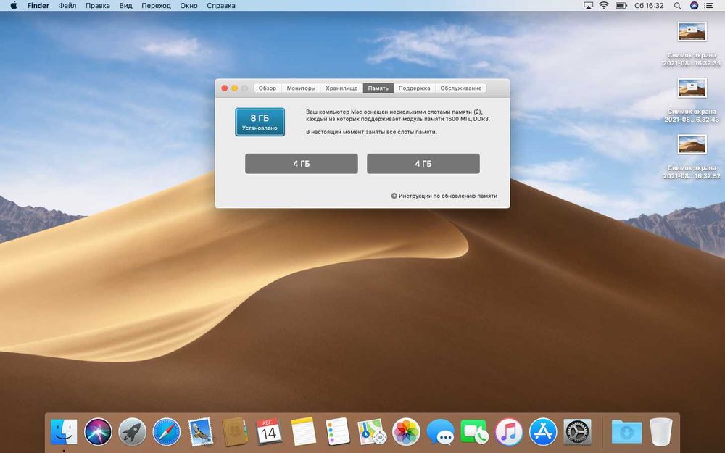Open Downloads folder in Dock

tap(626, 432)
